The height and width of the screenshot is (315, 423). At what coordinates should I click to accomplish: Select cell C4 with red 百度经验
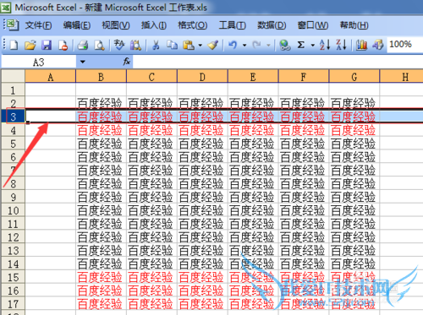point(151,130)
